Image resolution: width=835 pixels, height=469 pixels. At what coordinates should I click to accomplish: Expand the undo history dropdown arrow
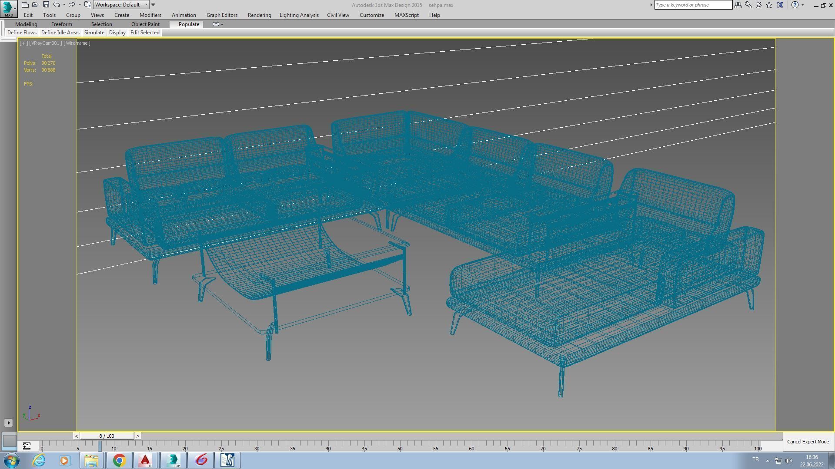pos(64,5)
